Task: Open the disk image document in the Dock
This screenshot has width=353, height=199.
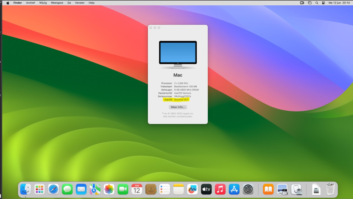Action: [316, 189]
